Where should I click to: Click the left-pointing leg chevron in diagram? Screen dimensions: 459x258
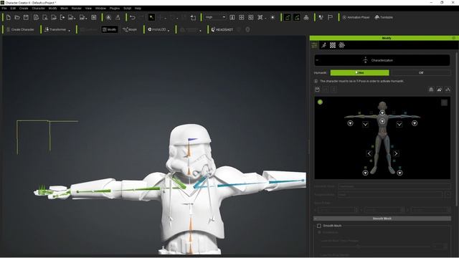point(369,153)
